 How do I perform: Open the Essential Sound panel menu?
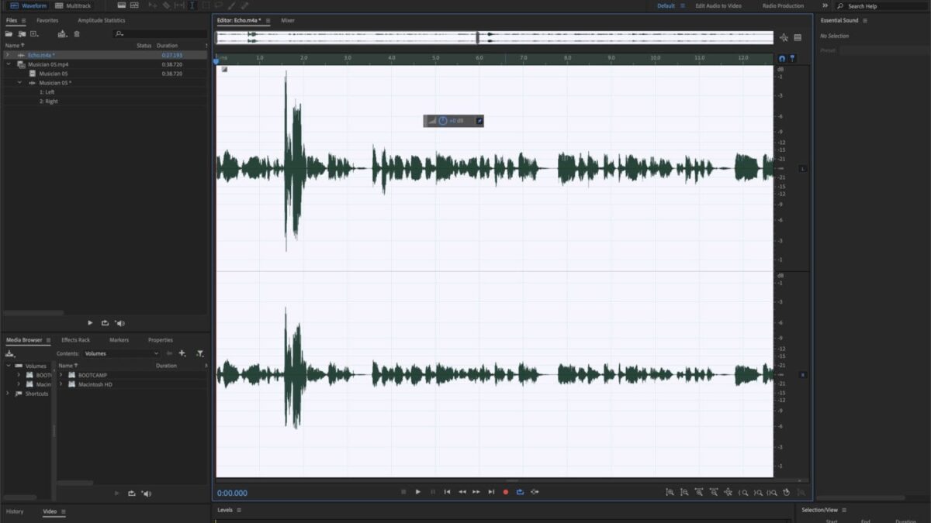click(x=865, y=20)
